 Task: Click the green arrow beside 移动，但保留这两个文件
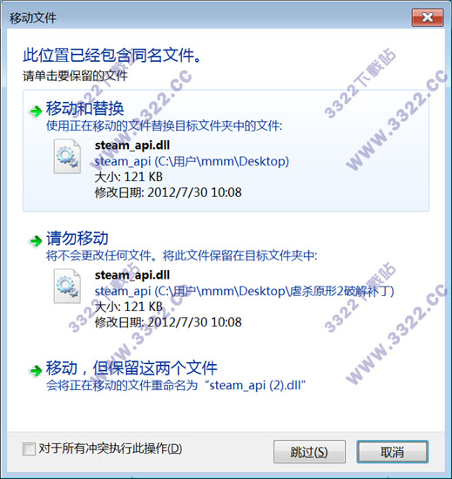(x=36, y=370)
